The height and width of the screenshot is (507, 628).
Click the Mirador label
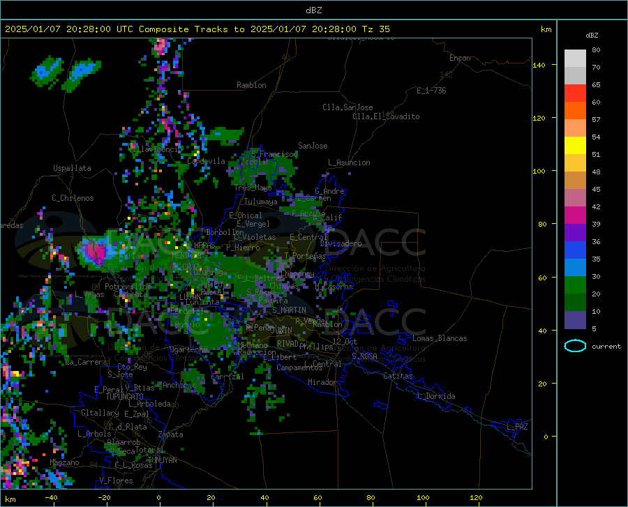click(x=322, y=382)
